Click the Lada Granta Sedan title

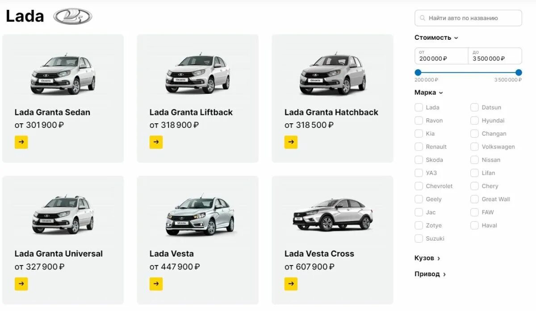(x=52, y=112)
